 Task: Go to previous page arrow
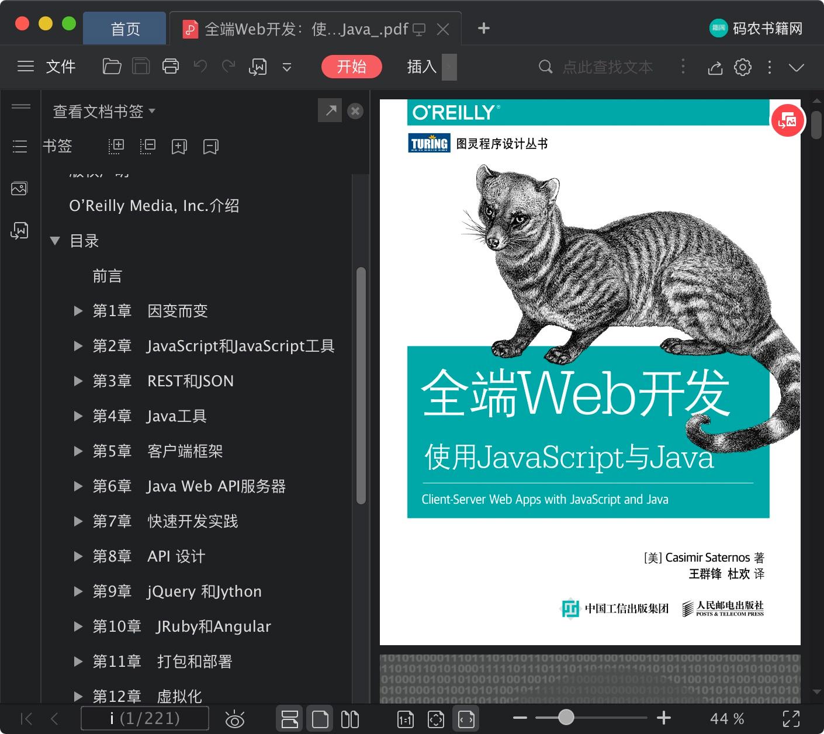[x=55, y=718]
